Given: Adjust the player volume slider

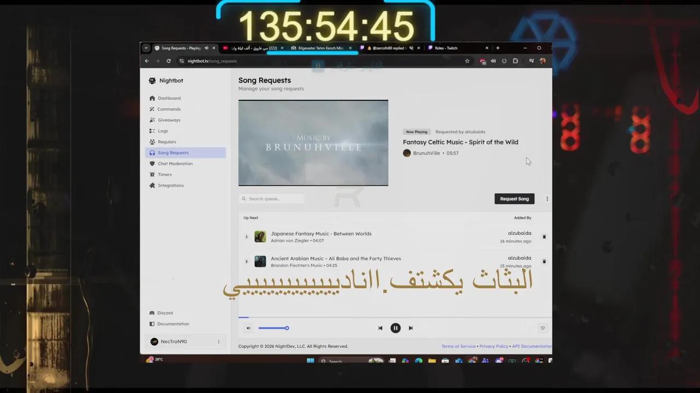Looking at the screenshot, I should 273,328.
